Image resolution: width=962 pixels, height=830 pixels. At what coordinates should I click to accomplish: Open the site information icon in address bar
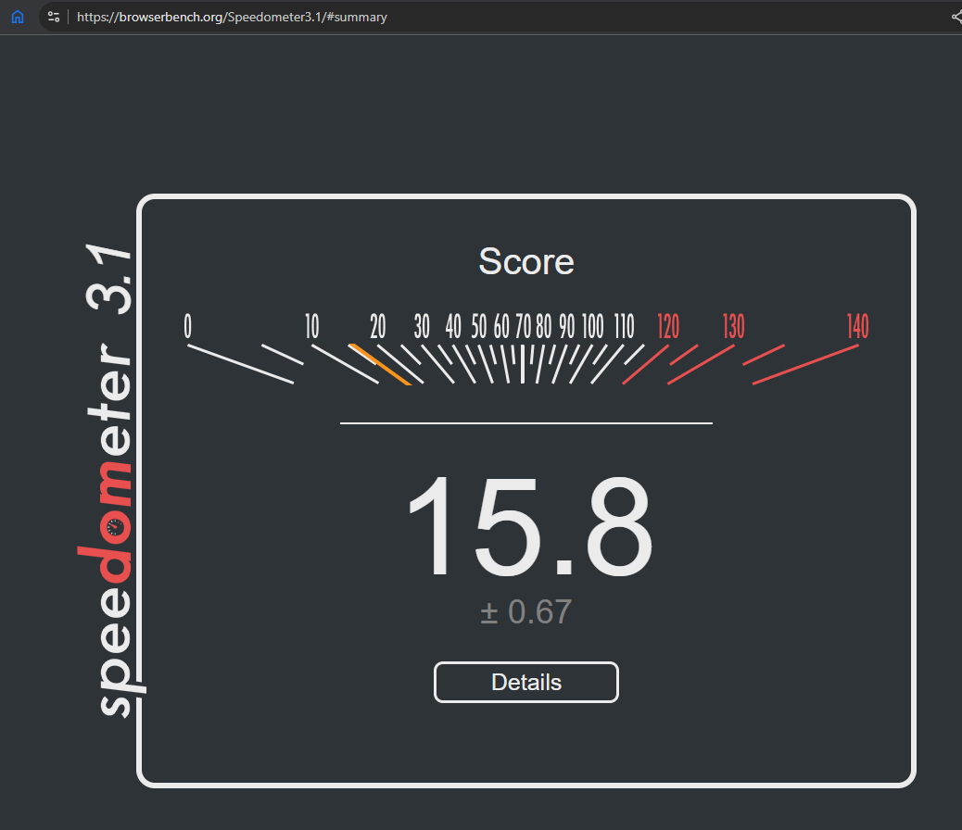(x=54, y=17)
